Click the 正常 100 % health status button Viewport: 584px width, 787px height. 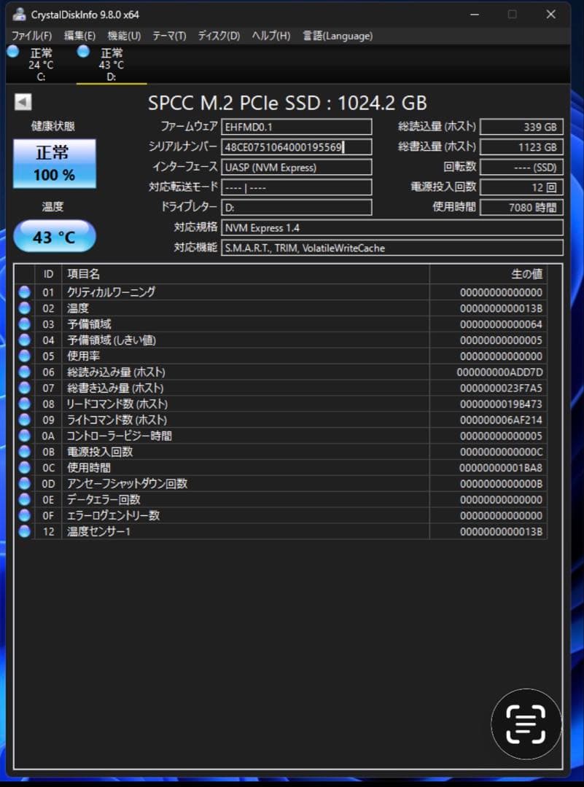point(54,164)
